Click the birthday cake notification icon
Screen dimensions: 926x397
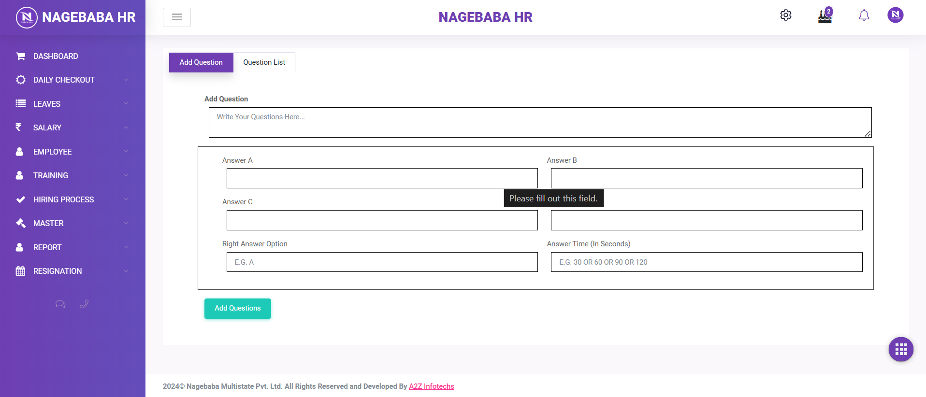tap(825, 16)
